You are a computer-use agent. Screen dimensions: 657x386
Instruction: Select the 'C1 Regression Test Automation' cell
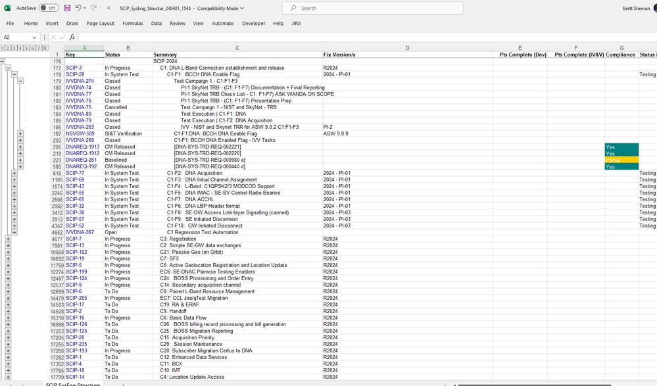(x=237, y=232)
